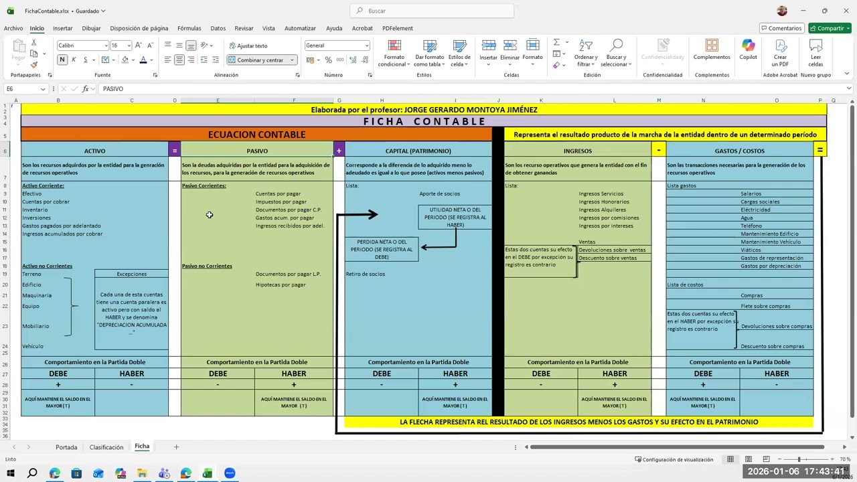This screenshot has height=482, width=857.
Task: Open Windows Start menu on the taskbar
Action: [10, 473]
